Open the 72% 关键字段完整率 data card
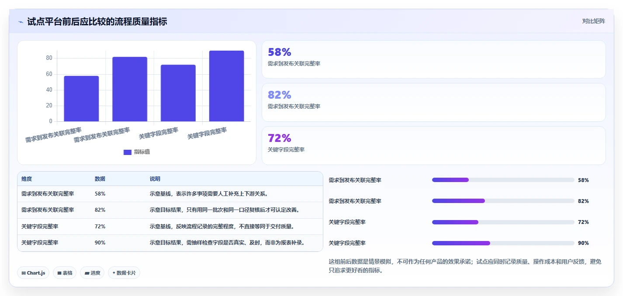The height and width of the screenshot is (296, 623). (x=433, y=145)
